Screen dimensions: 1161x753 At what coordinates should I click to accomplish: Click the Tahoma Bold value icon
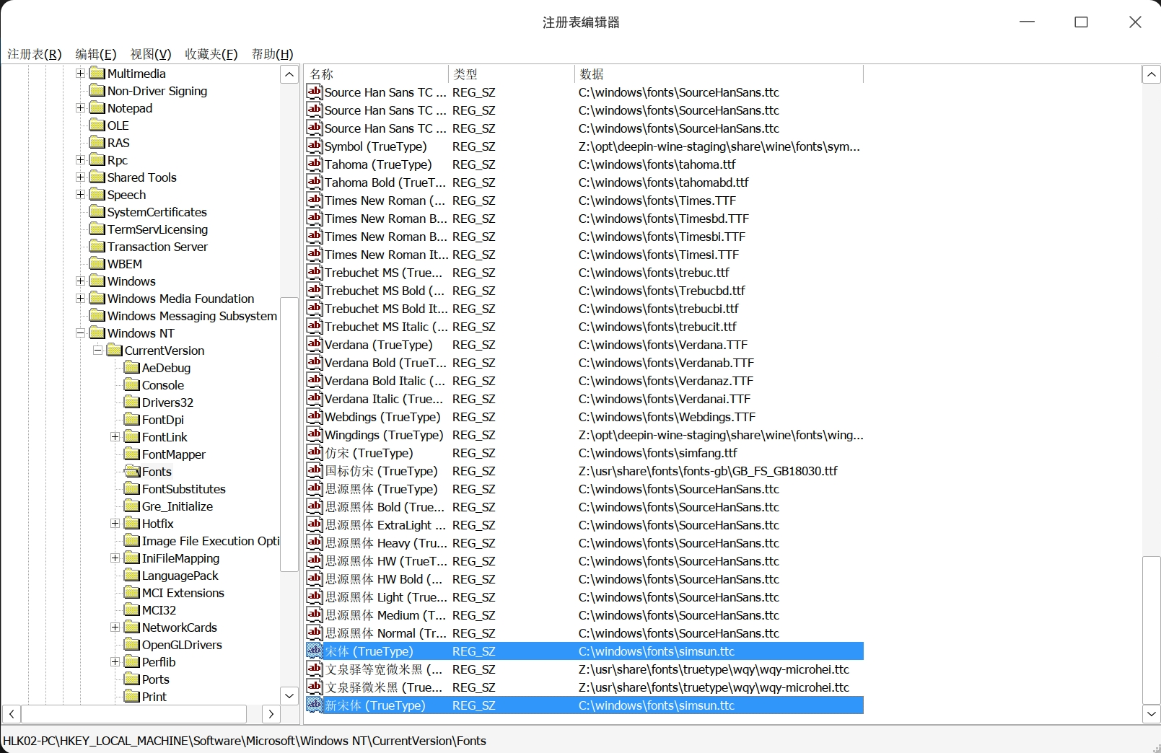point(315,182)
